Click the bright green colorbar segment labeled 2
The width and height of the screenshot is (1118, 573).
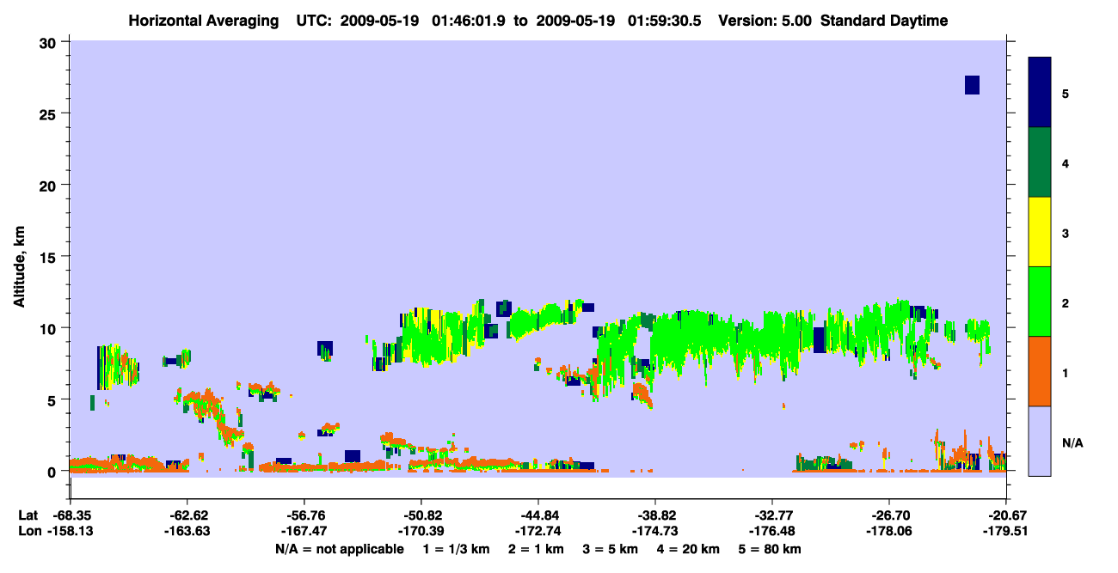click(1040, 301)
